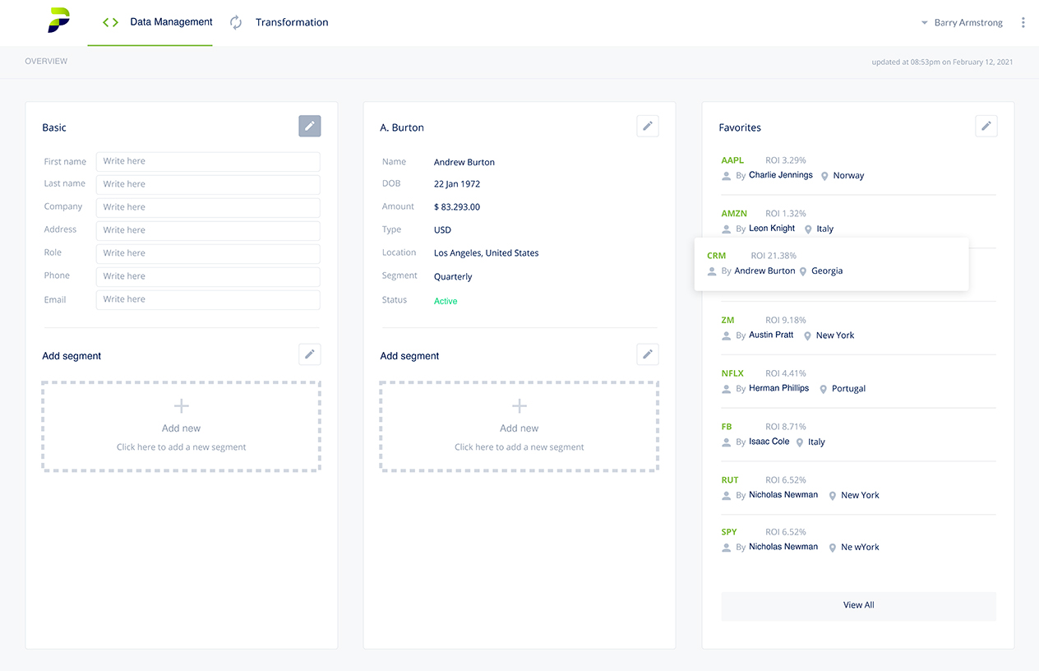Click the person icon beside Charlie Jennings
The image size is (1039, 671).
pos(727,175)
